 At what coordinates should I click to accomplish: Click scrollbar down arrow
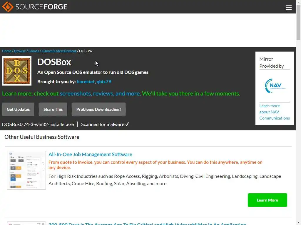pyautogui.click(x=299, y=223)
